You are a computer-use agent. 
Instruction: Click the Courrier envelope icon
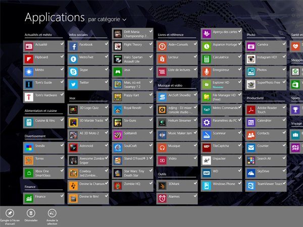[x=251, y=148]
